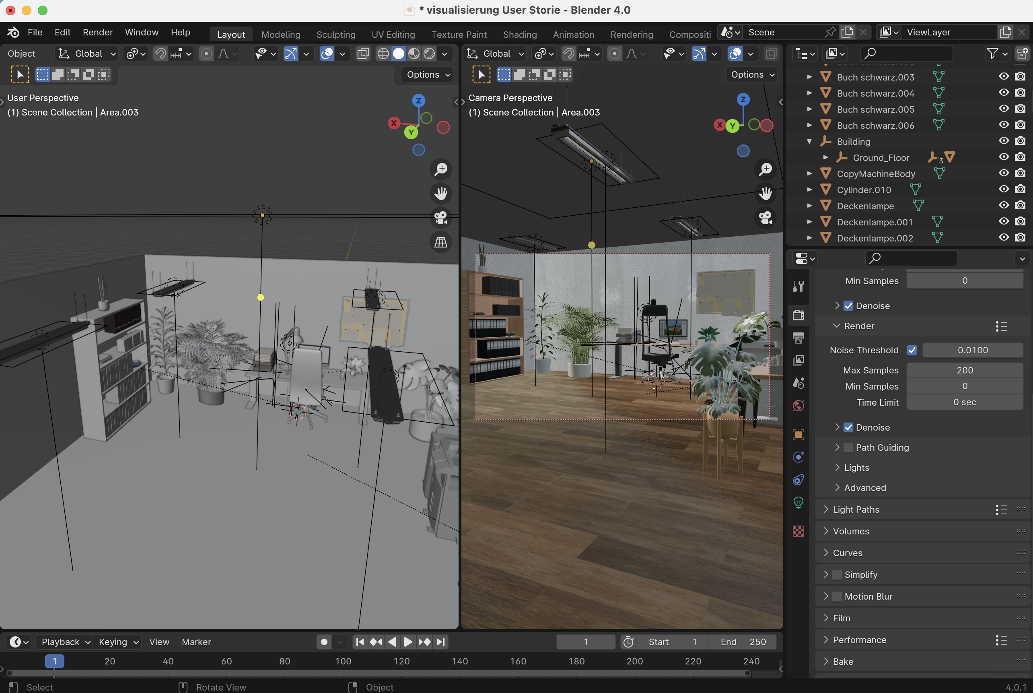Toggle X-ray in left viewport header
Screen dimensions: 1033x693
tap(363, 54)
